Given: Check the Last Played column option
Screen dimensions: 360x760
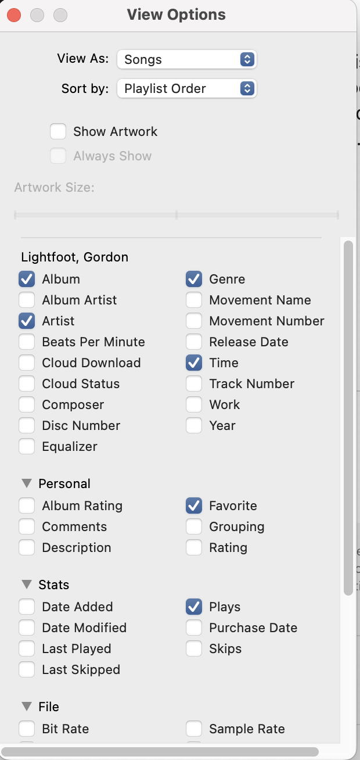Looking at the screenshot, I should point(27,648).
